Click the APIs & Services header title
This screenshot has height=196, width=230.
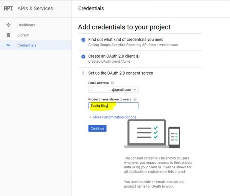point(35,8)
